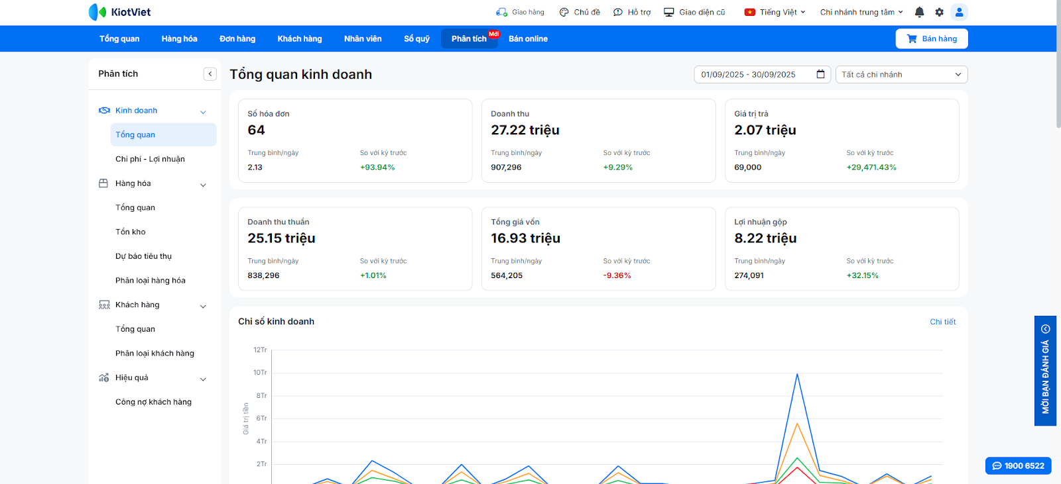Click the Bán hàng button
The image size is (1061, 484).
pyautogui.click(x=932, y=38)
